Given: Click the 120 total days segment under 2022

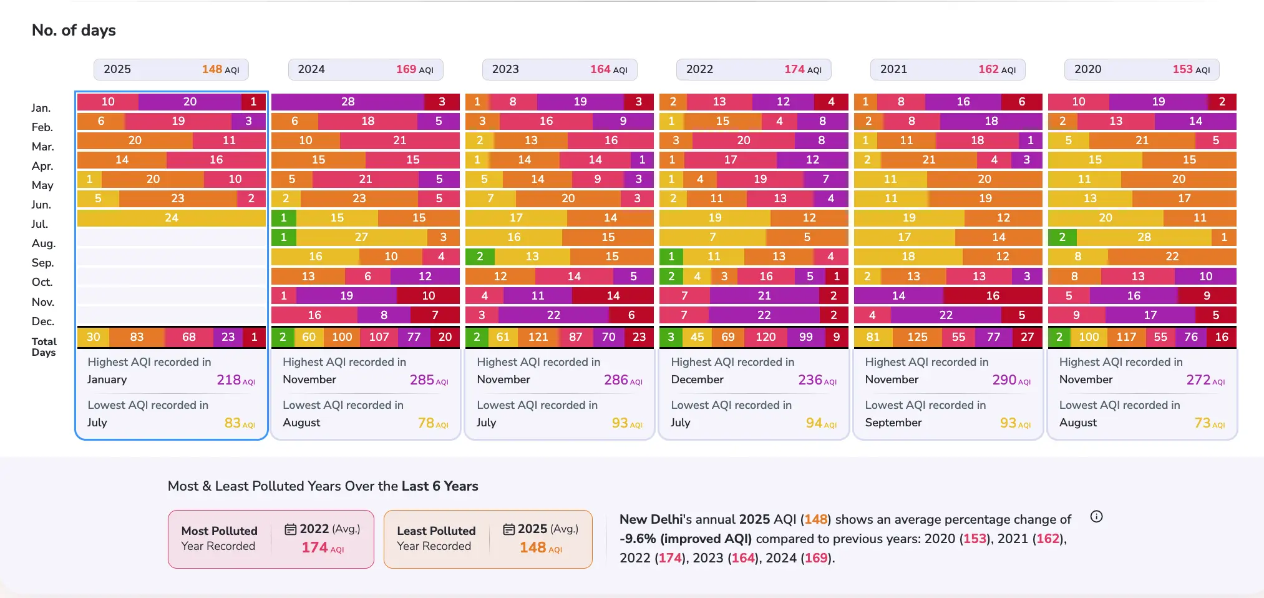Looking at the screenshot, I should click(766, 337).
